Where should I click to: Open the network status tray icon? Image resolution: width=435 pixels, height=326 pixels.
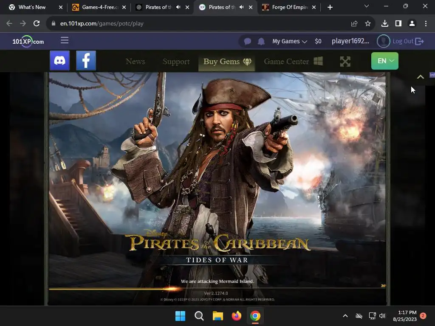[372, 316]
